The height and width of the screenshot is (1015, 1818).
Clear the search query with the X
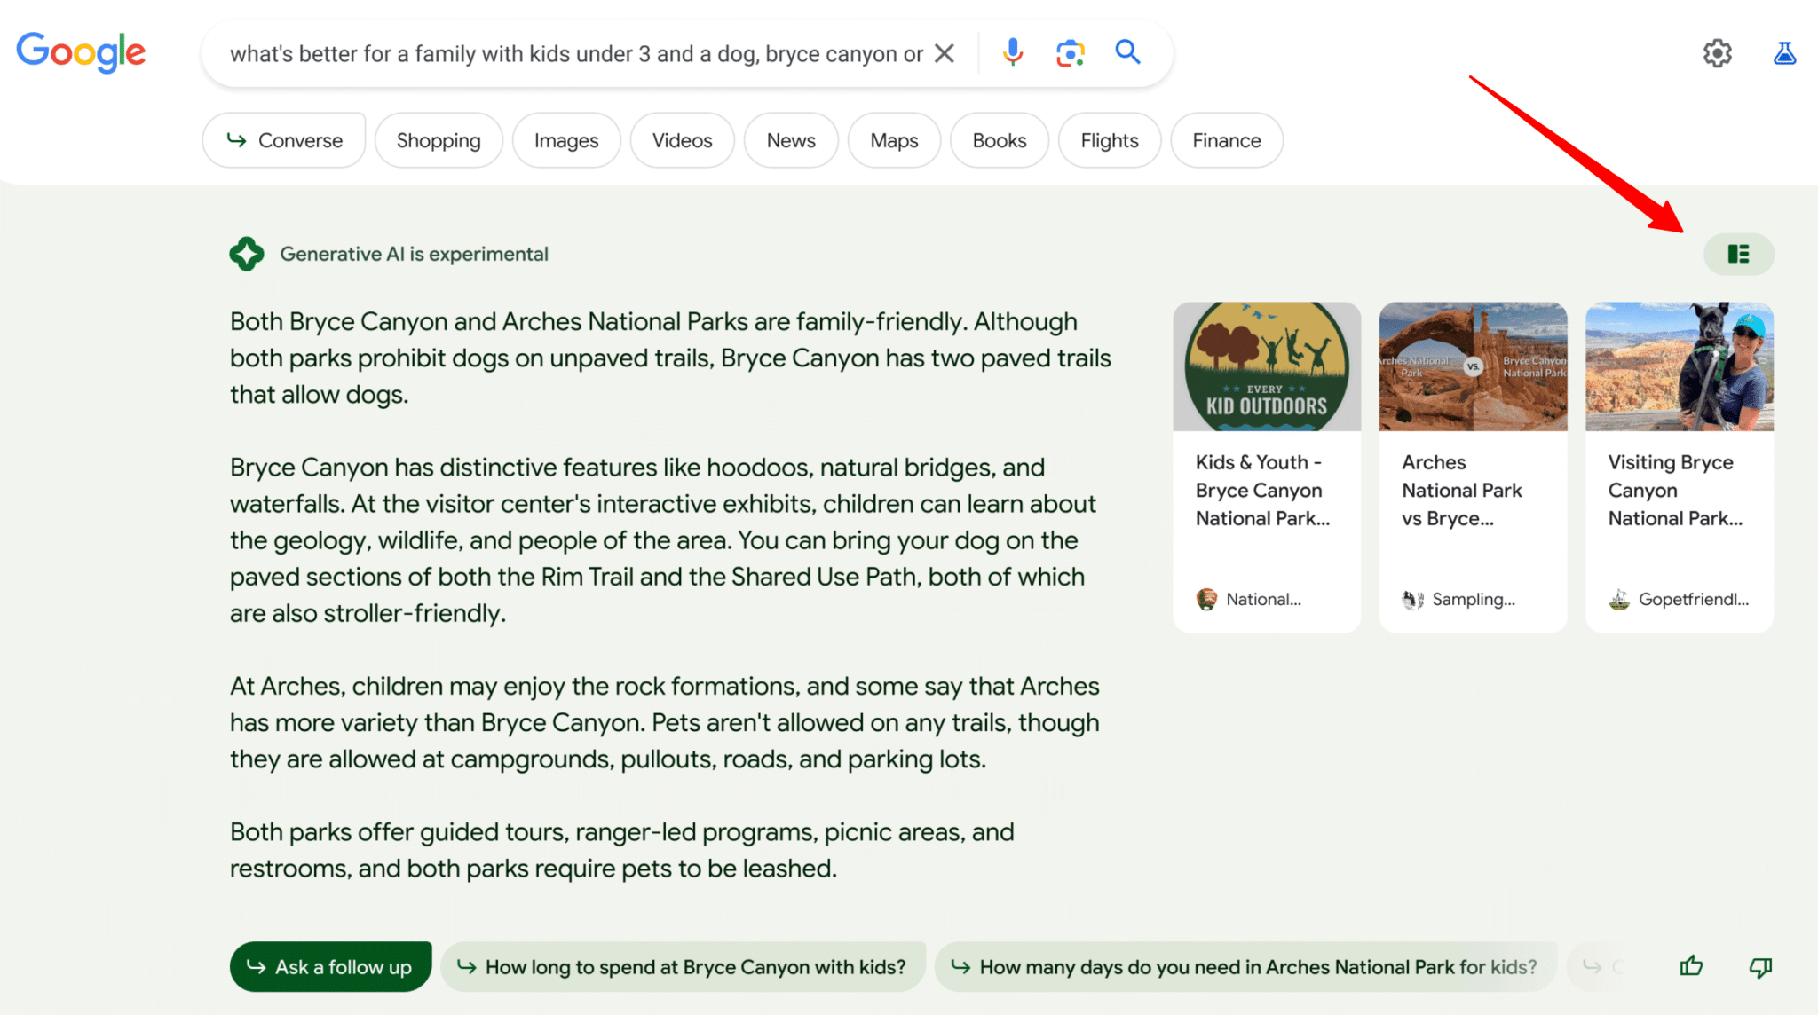(x=944, y=52)
